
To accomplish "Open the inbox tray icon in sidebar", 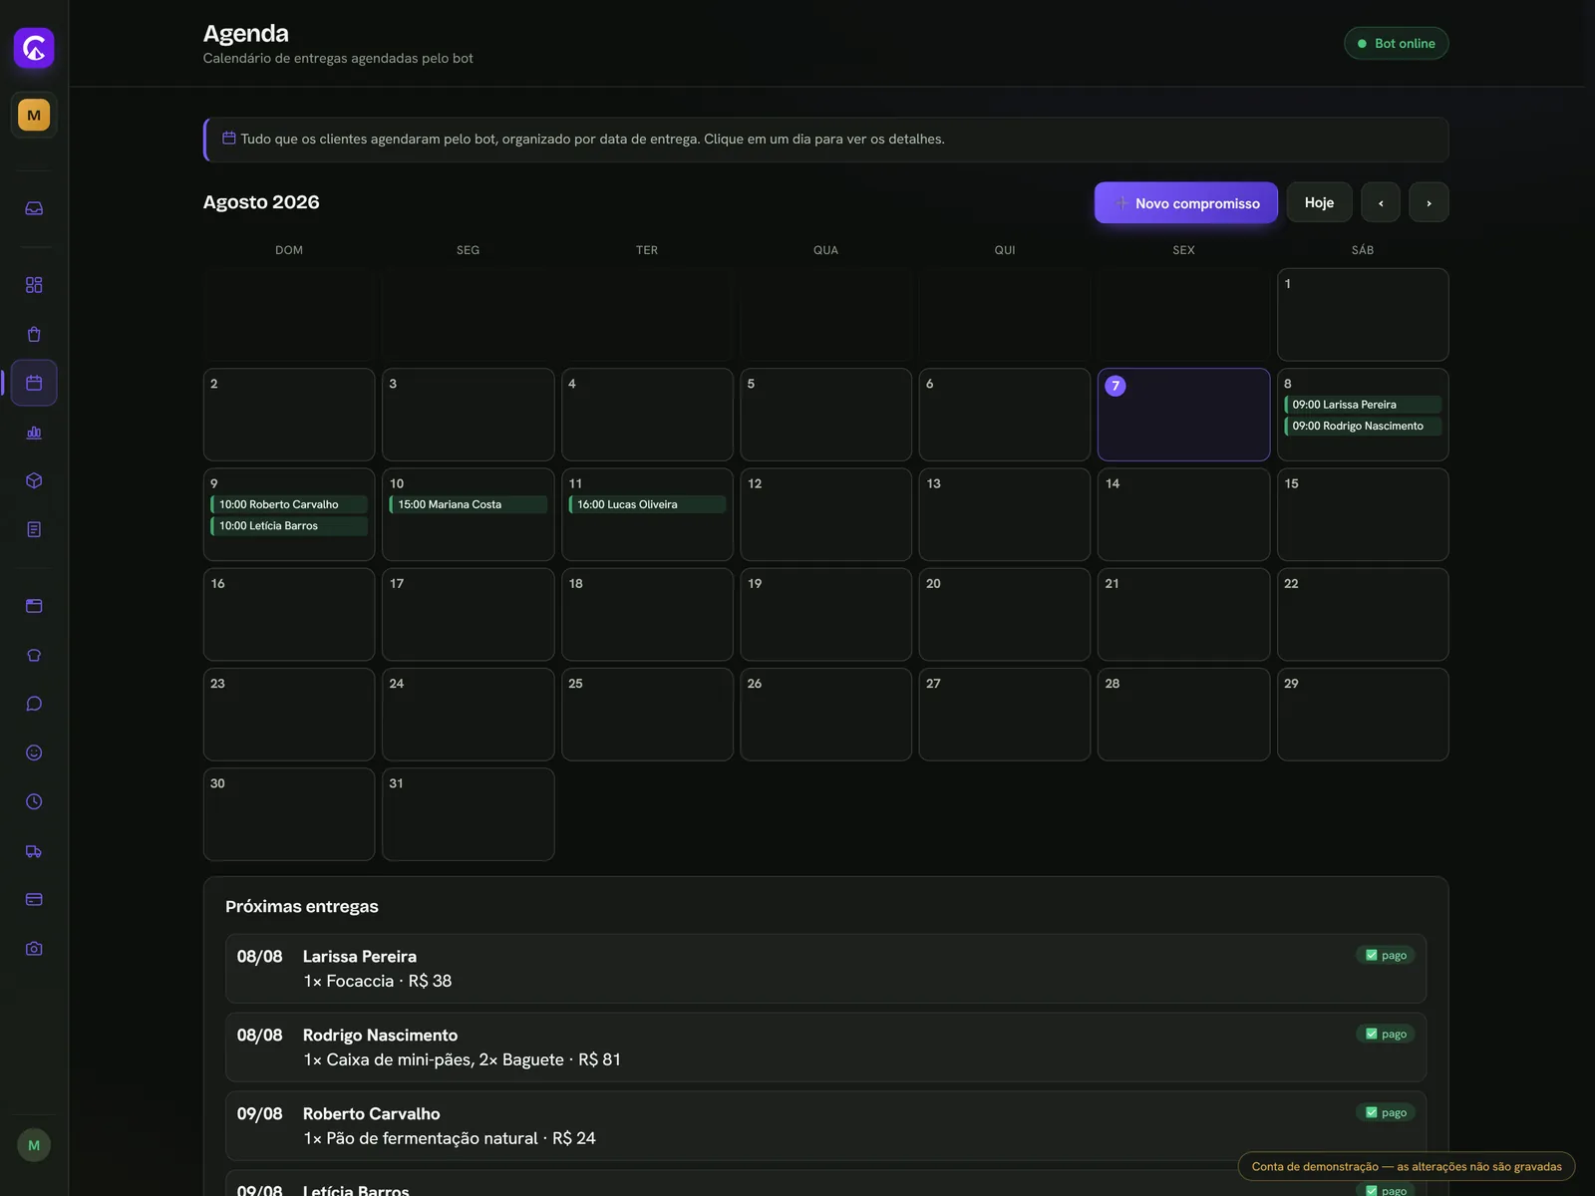I will click(x=34, y=208).
